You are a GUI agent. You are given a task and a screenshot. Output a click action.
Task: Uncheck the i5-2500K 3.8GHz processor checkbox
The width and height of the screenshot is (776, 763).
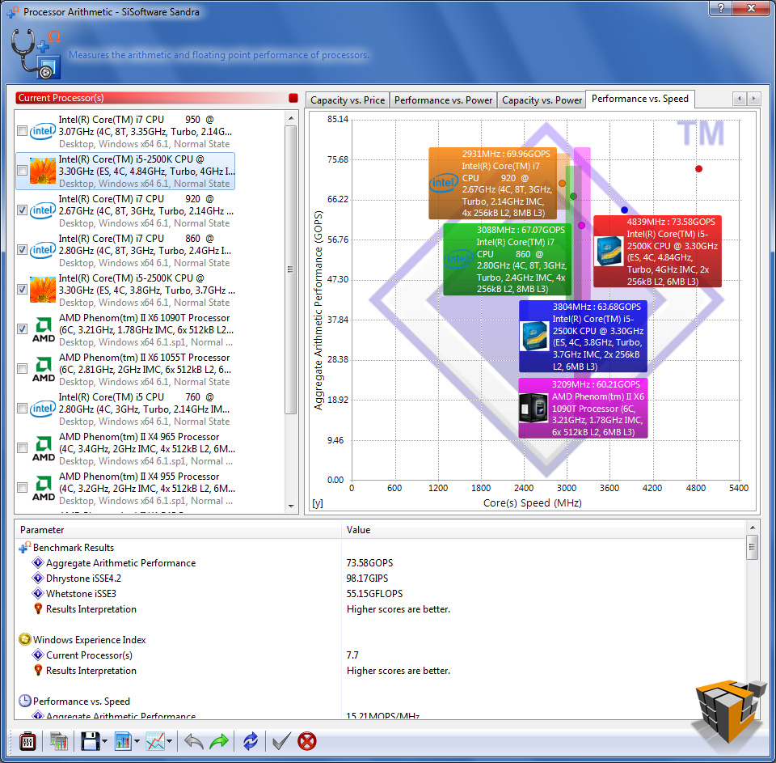tap(22, 290)
